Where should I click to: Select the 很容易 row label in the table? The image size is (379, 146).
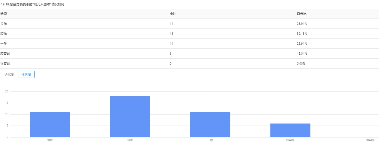pos(5,63)
